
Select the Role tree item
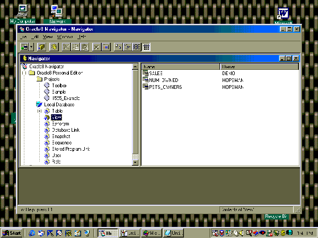[x=56, y=162]
